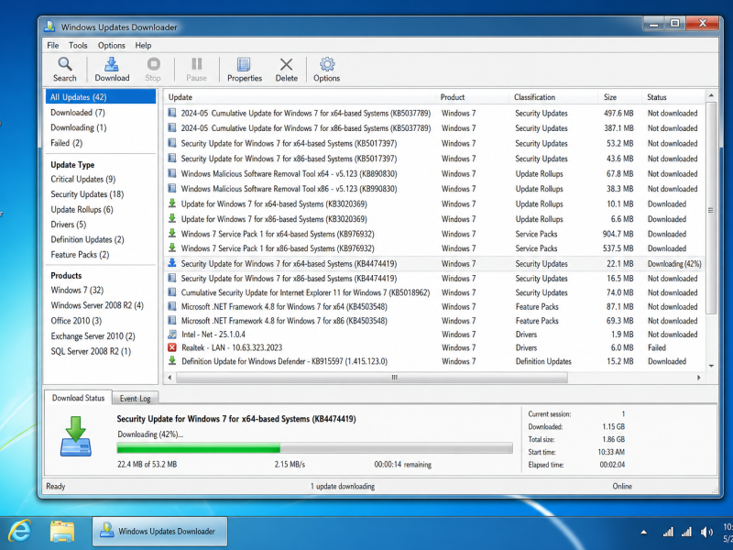
Task: Click the Windows Updates Downloader taskbar button
Action: click(159, 532)
